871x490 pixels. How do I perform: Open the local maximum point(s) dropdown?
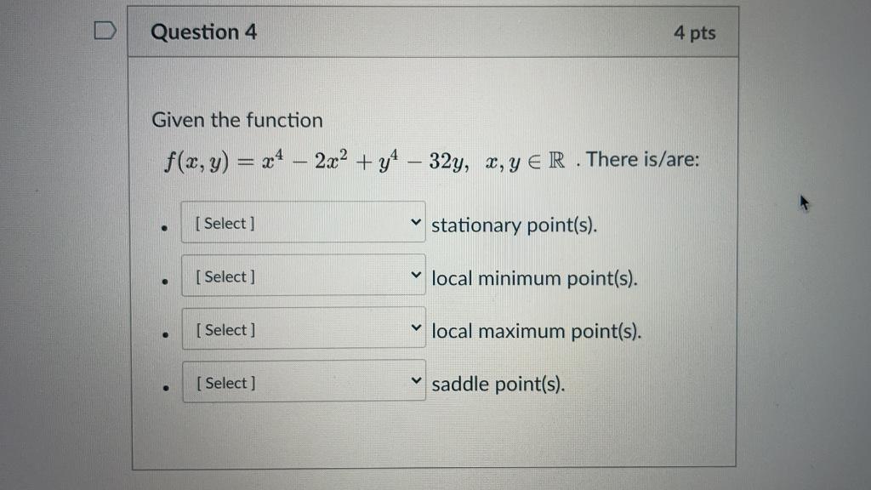point(303,328)
